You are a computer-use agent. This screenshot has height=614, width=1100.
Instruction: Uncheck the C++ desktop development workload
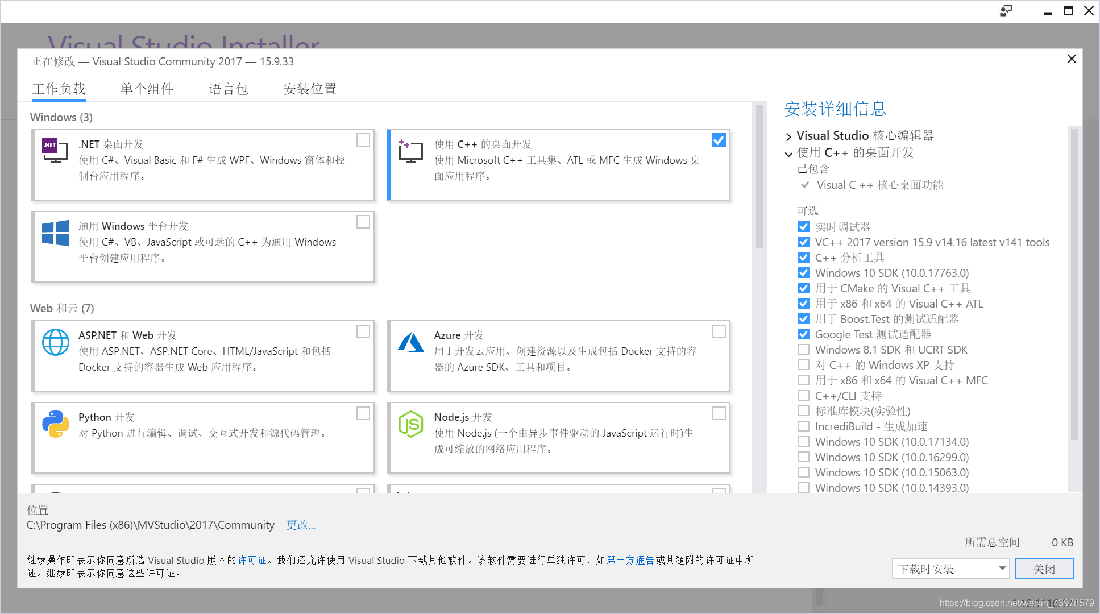719,140
